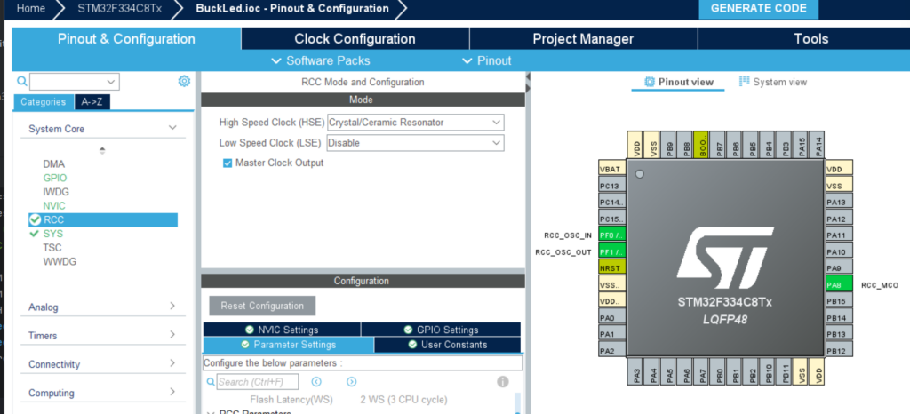Click the parameter info icon
This screenshot has width=910, height=414.
pyautogui.click(x=503, y=381)
